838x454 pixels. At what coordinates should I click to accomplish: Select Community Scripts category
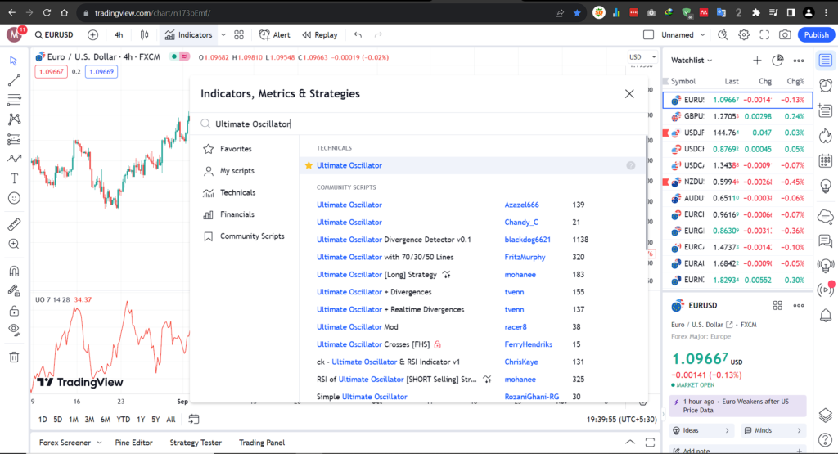252,236
